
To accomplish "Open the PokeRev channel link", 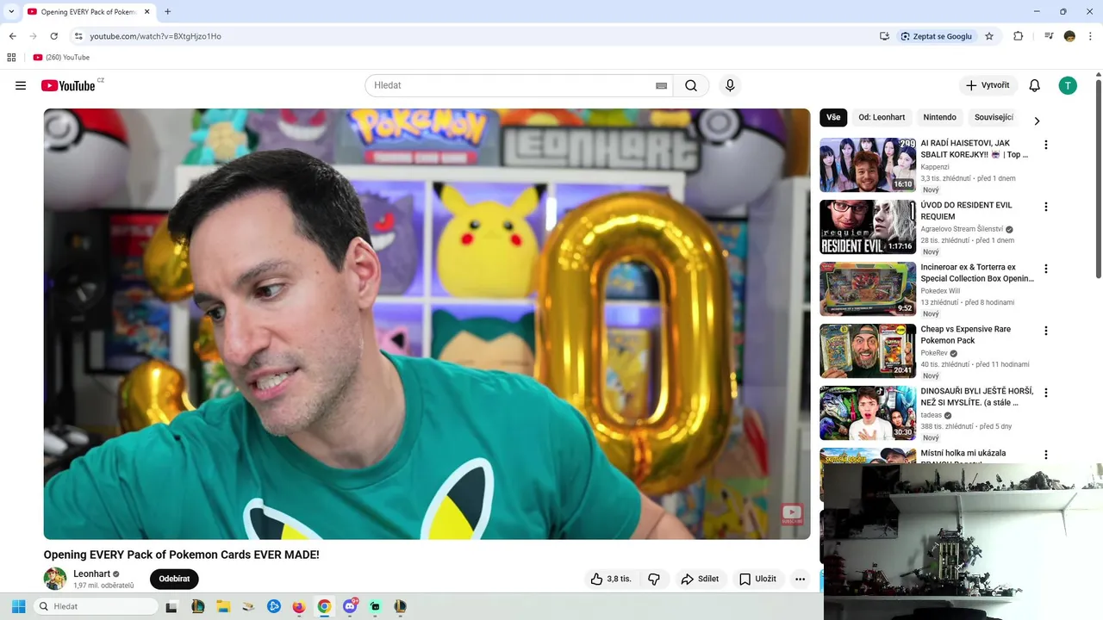I will pyautogui.click(x=934, y=353).
